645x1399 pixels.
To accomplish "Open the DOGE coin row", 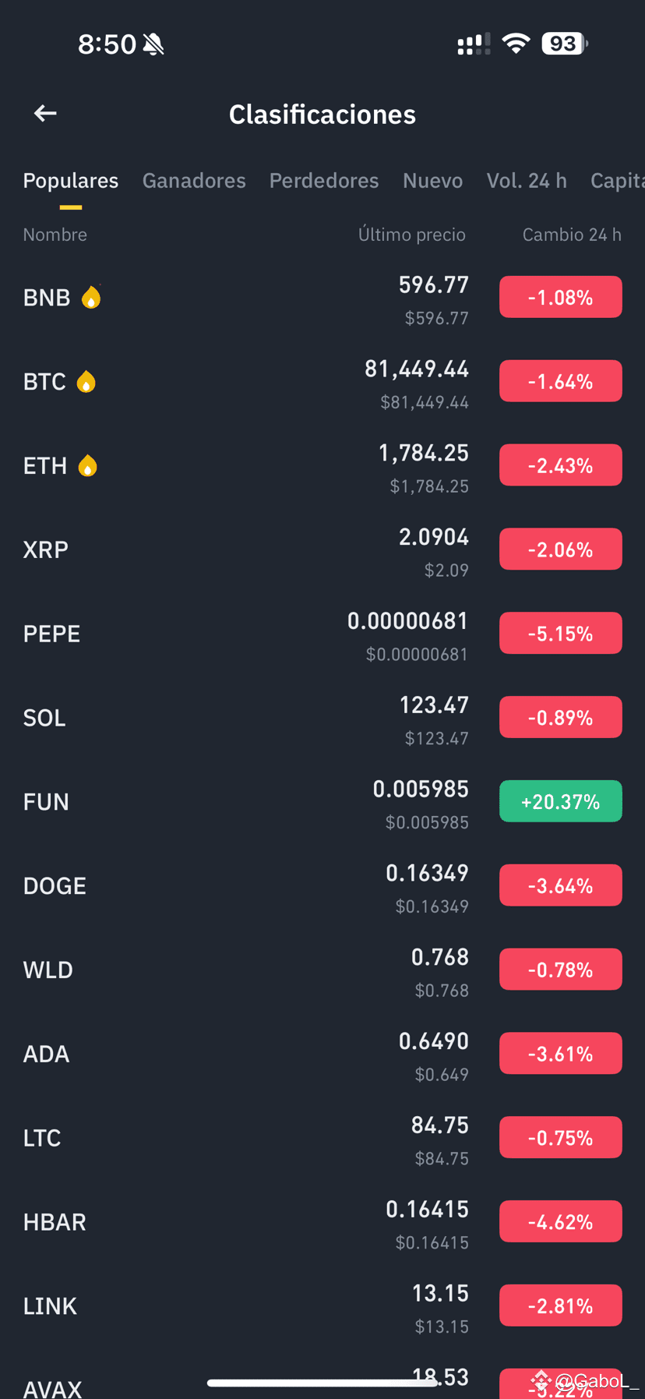I will [x=322, y=885].
